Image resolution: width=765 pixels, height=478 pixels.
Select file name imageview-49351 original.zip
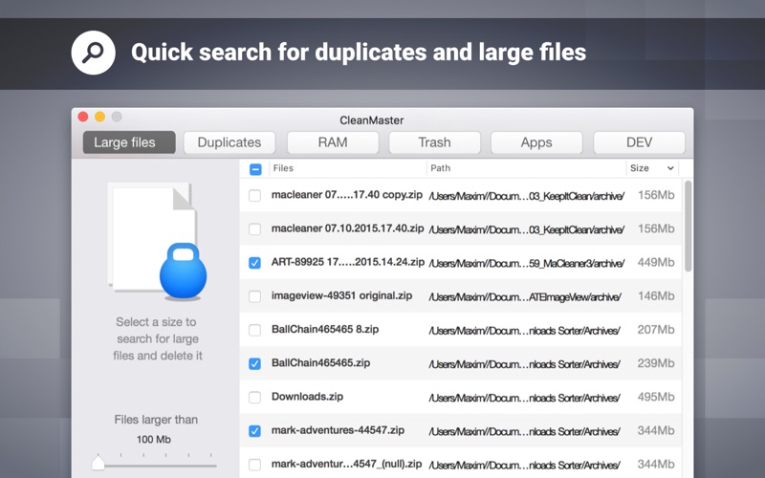click(x=341, y=295)
